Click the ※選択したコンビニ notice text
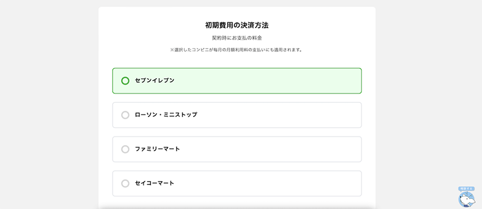The image size is (482, 209). pos(237,50)
